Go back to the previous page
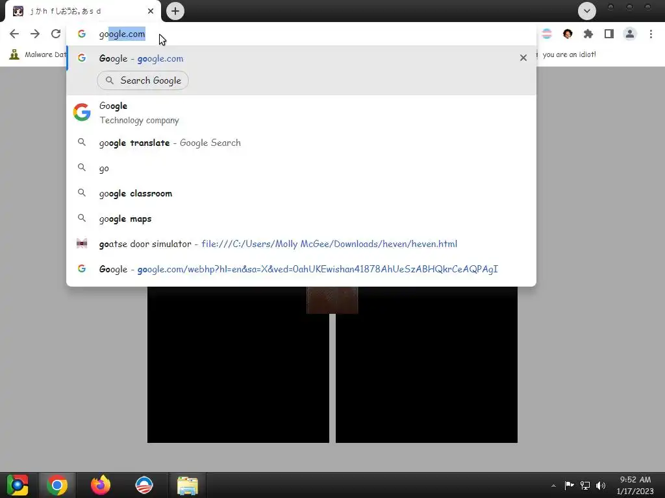This screenshot has width=665, height=498. [x=14, y=34]
